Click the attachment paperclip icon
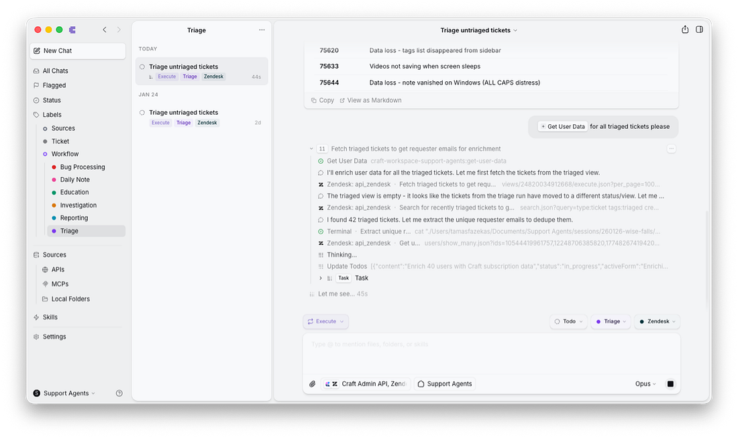Image resolution: width=738 pixels, height=439 pixels. coord(312,384)
